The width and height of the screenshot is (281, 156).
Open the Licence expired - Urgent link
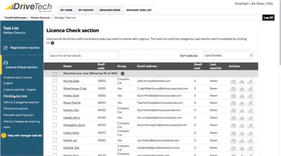[20, 89]
